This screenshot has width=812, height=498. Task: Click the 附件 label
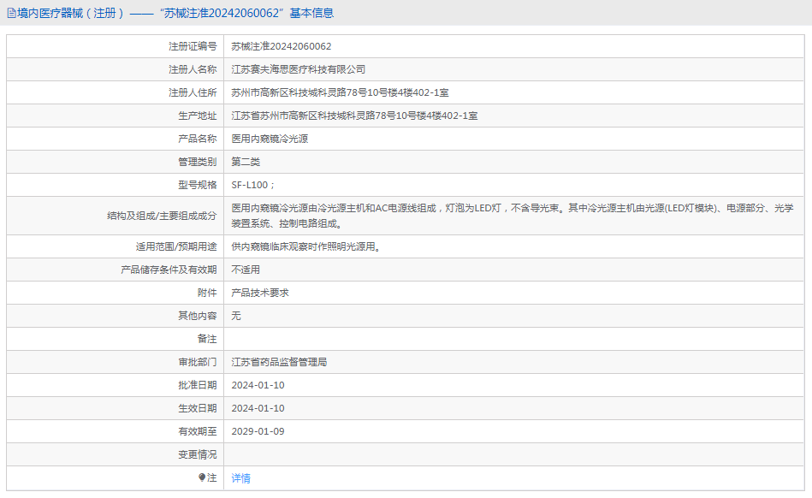pos(207,293)
